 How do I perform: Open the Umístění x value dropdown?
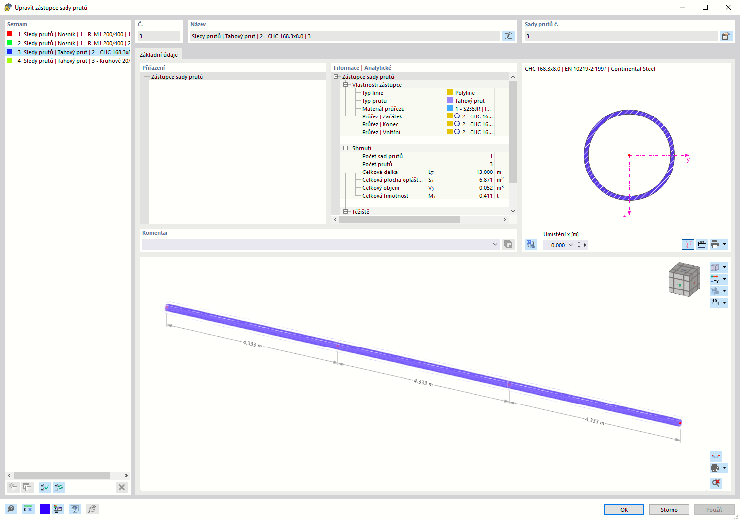pos(571,245)
